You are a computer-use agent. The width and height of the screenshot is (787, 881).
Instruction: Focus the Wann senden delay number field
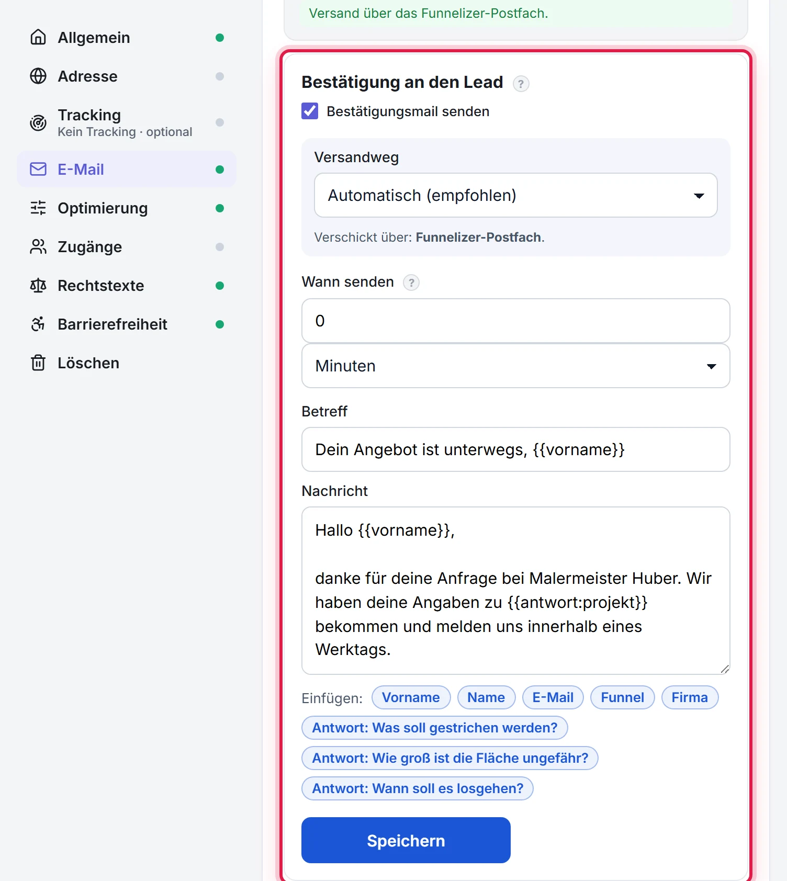515,321
